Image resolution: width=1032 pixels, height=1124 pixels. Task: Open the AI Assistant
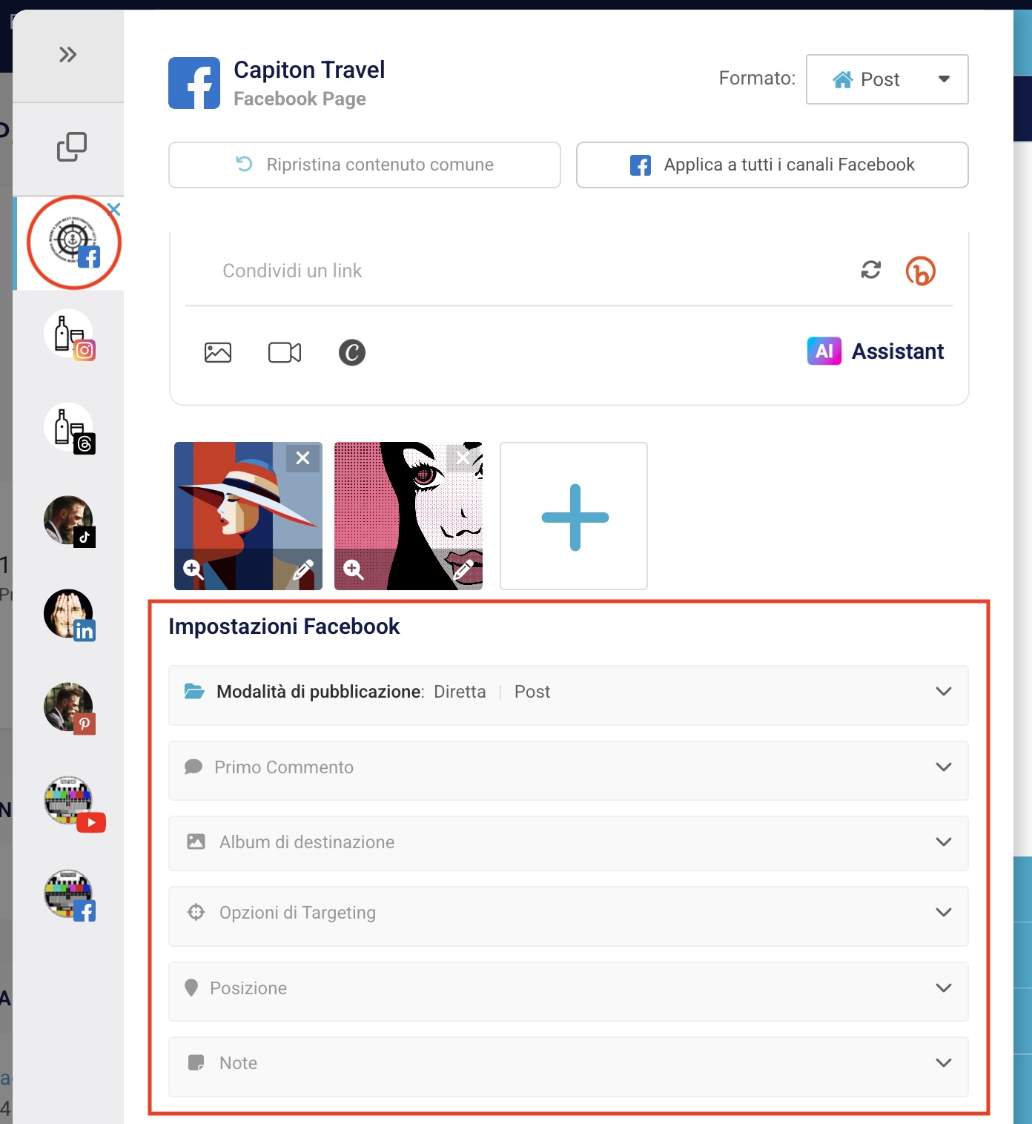876,351
